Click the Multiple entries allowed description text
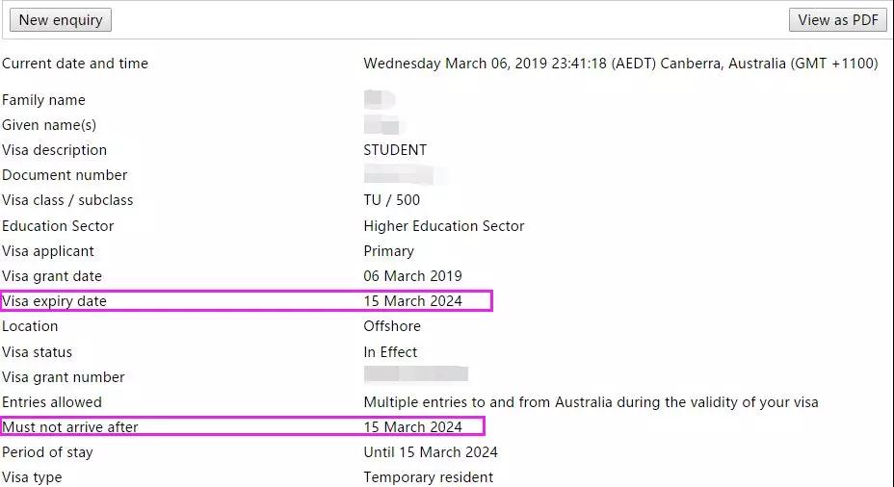This screenshot has height=487, width=894. 590,402
